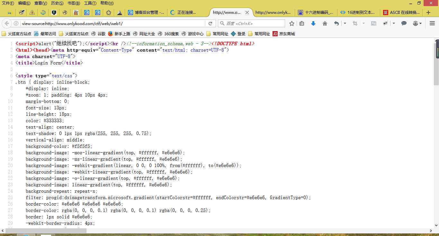Go to the Home page
Image resolution: width=439 pixels, height=236 pixels.
(325, 23)
